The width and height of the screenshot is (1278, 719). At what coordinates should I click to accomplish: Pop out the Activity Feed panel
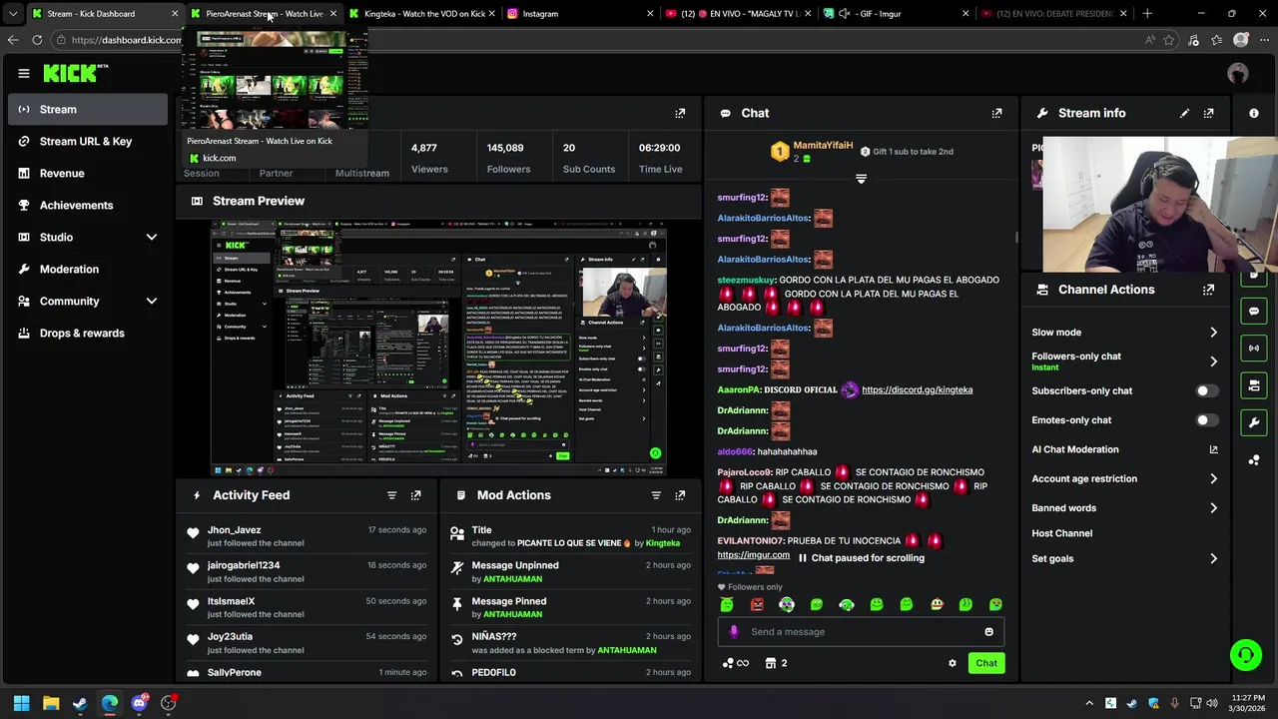click(415, 495)
